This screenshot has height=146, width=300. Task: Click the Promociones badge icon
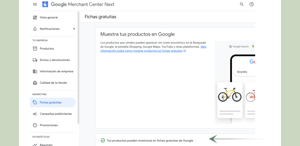click(x=35, y=125)
